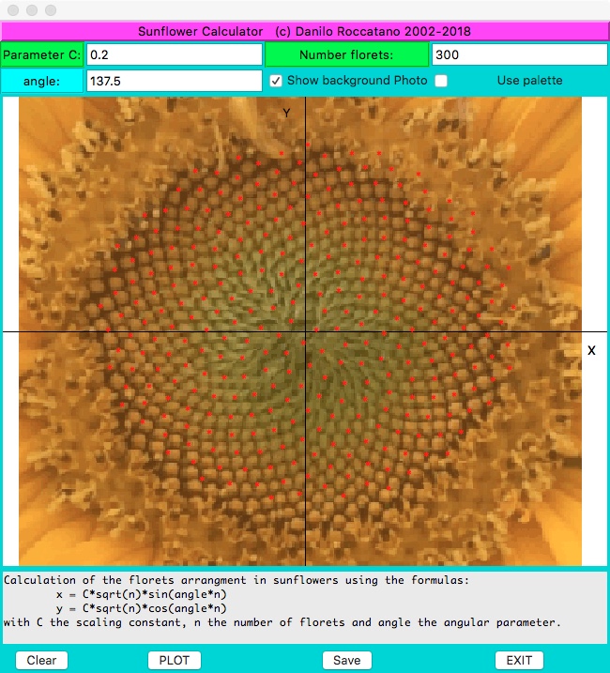The width and height of the screenshot is (610, 673).
Task: Select the Number florets input box
Action: 519,54
